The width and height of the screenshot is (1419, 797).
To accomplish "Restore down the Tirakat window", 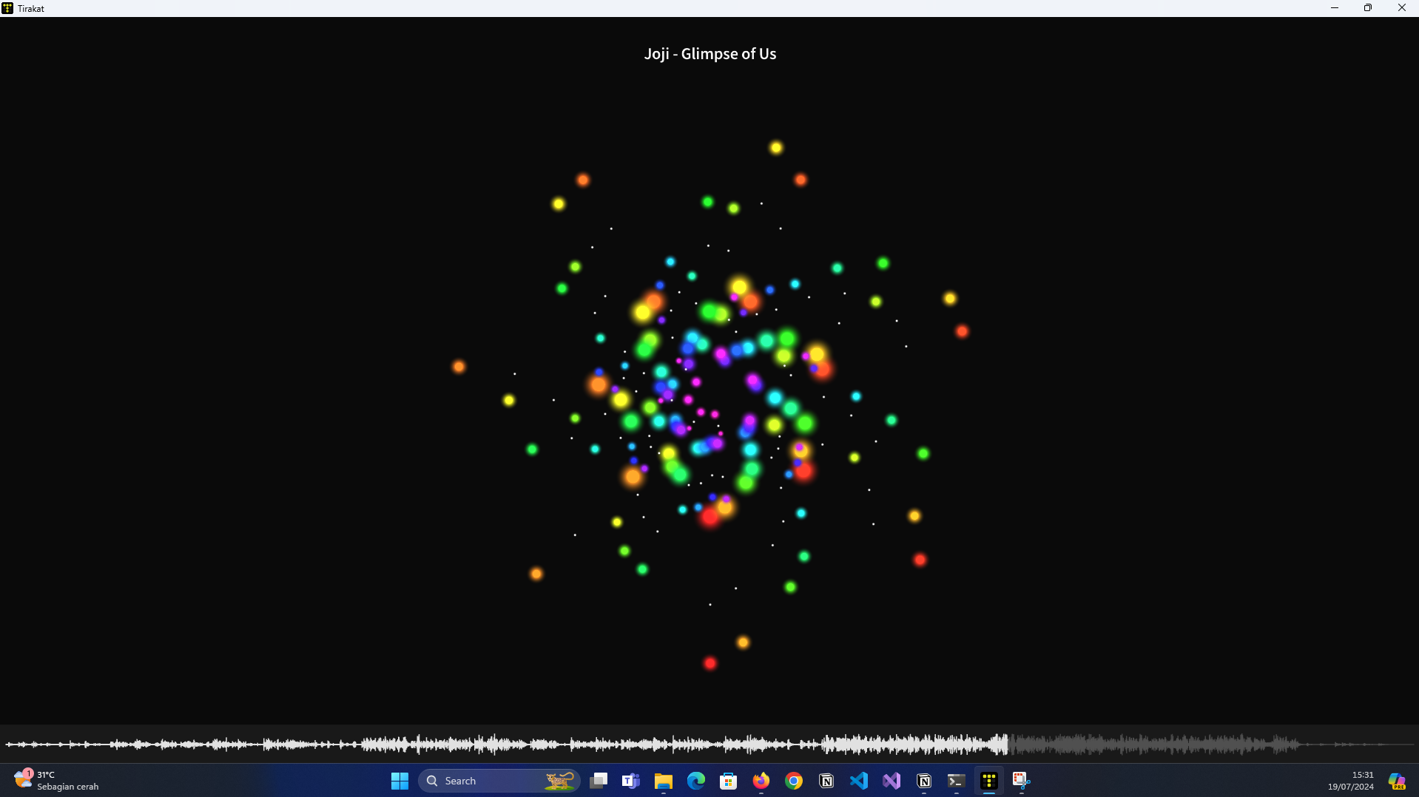I will tap(1368, 8).
